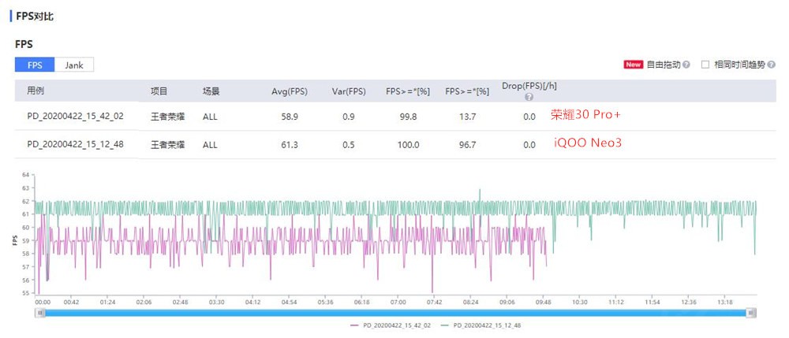Click the 96.7 percentage cell

[x=467, y=145]
